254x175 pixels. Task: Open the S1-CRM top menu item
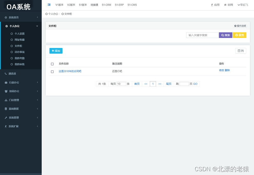[106, 5]
